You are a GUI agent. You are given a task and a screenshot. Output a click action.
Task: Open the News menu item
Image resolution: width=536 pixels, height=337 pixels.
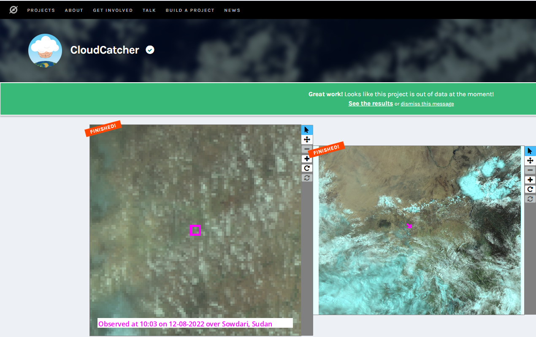click(232, 10)
